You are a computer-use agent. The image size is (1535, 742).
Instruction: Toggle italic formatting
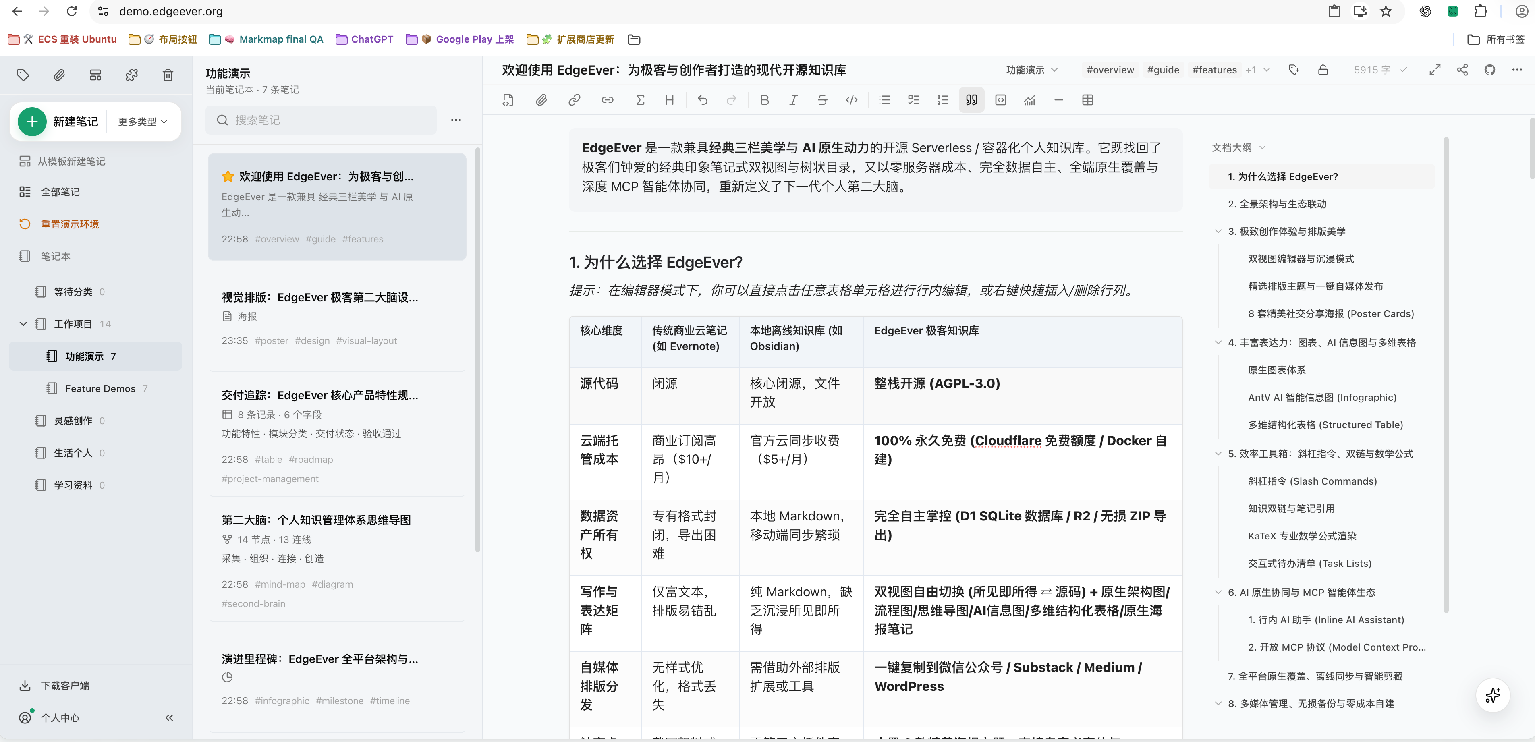(x=793, y=100)
